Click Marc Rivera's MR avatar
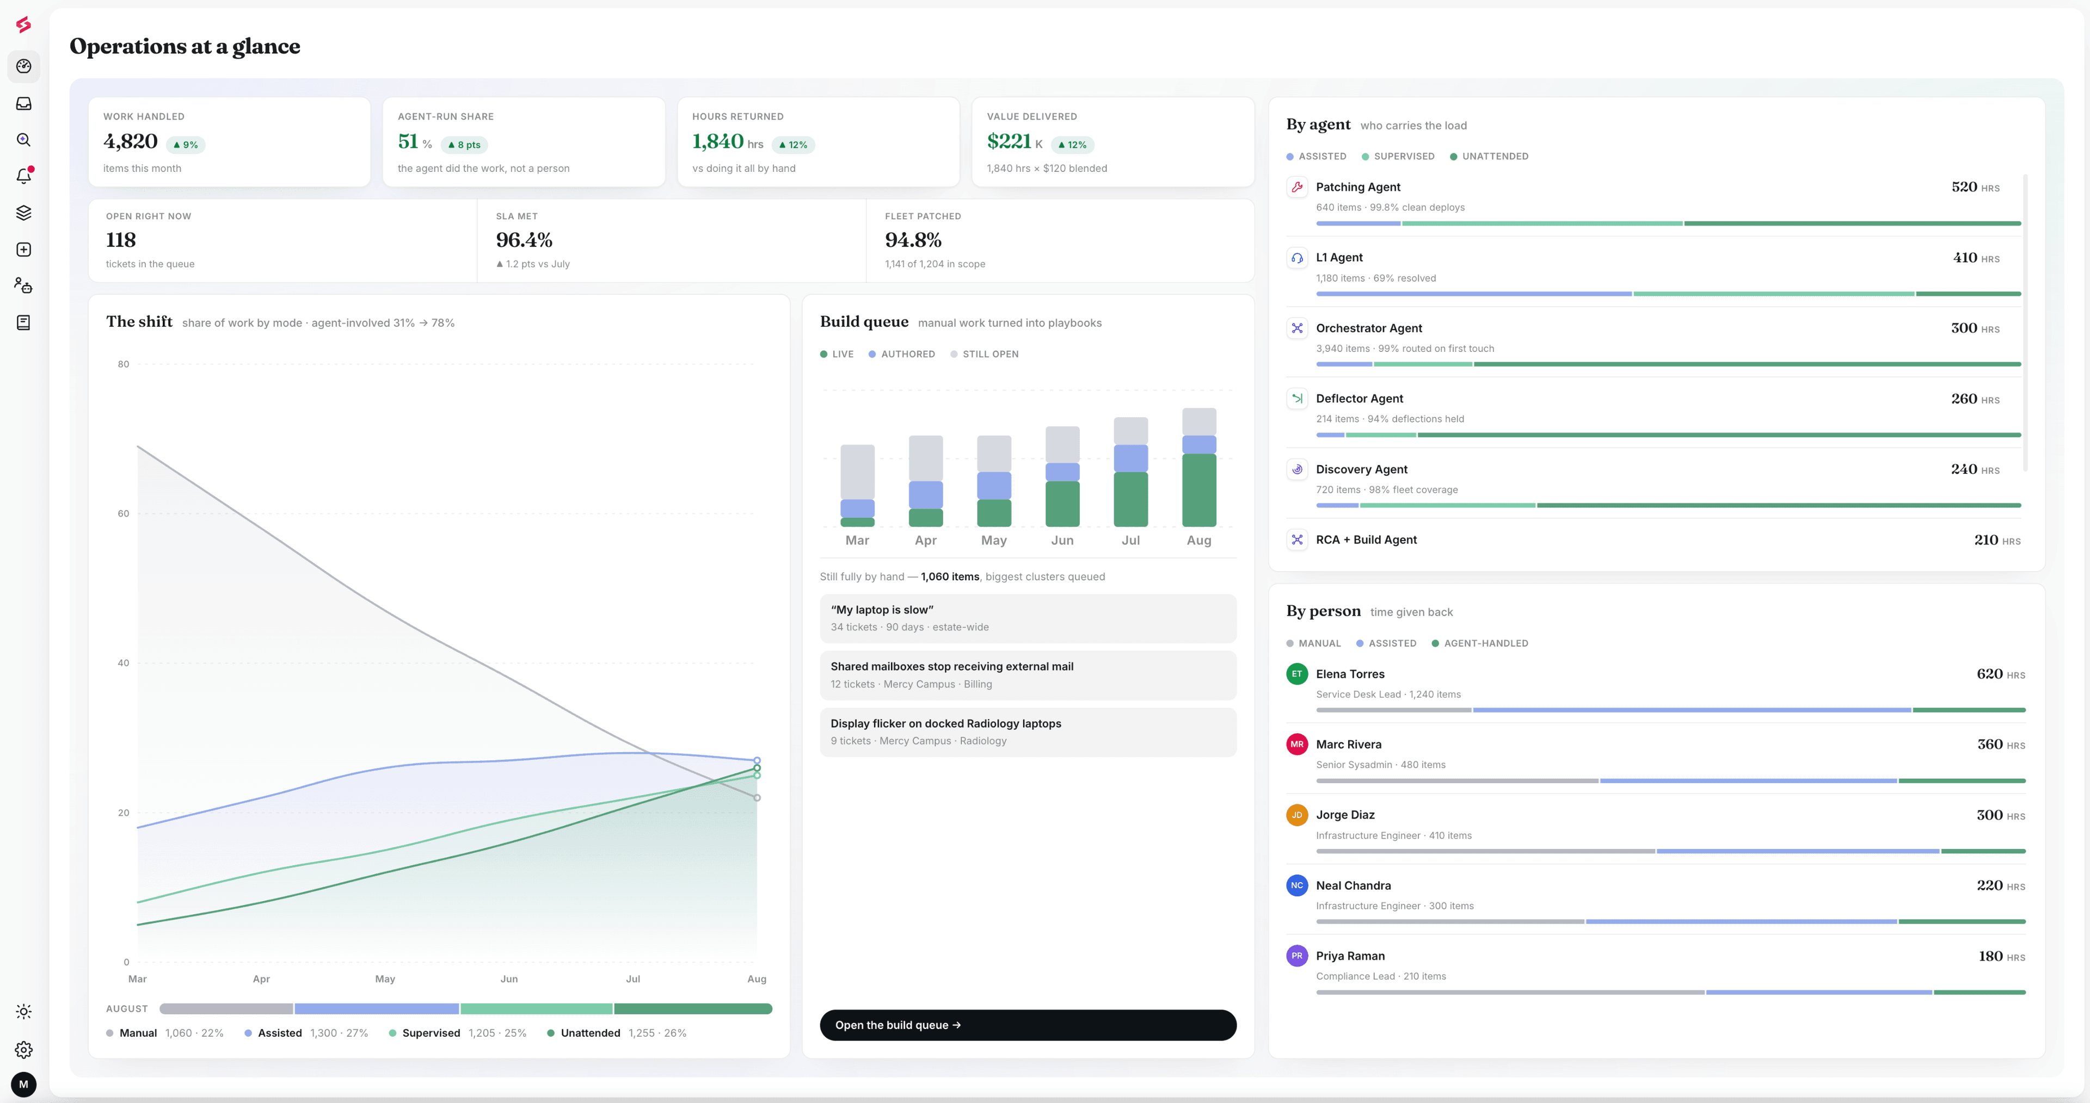Viewport: 2090px width, 1103px height. pyautogui.click(x=1298, y=745)
